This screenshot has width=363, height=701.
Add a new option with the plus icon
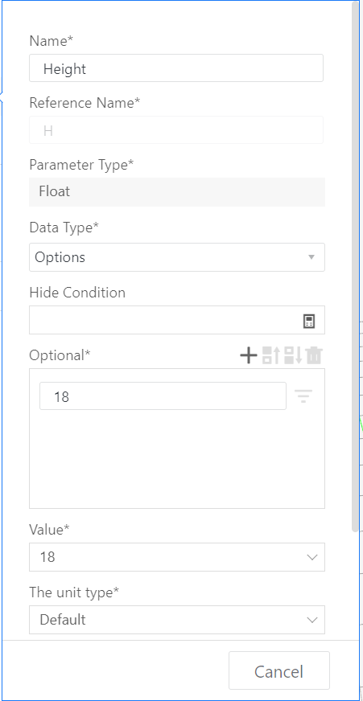pos(249,355)
